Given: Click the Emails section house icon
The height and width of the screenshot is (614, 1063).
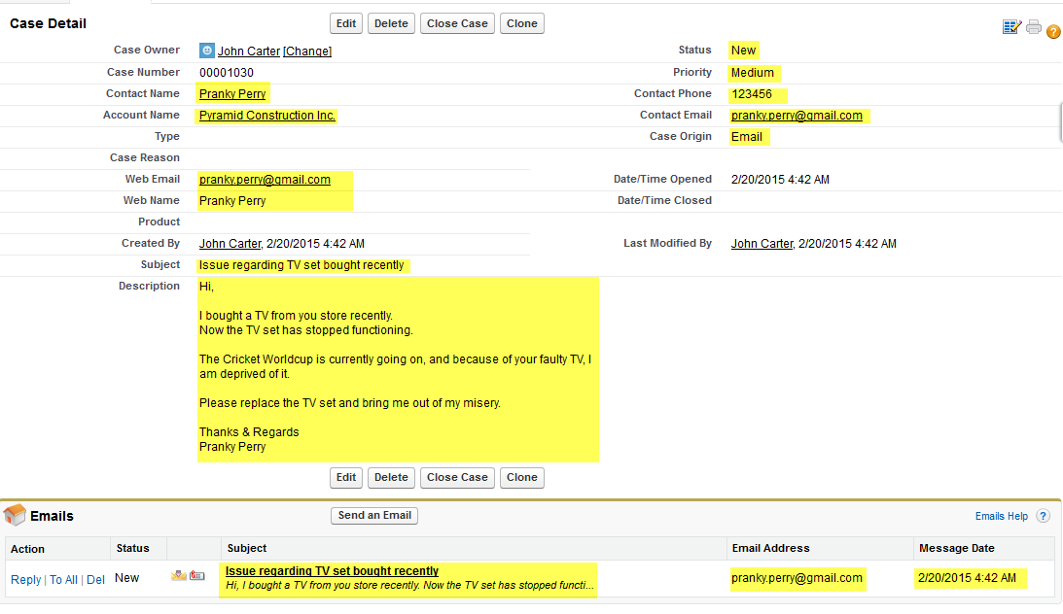Looking at the screenshot, I should (x=15, y=516).
